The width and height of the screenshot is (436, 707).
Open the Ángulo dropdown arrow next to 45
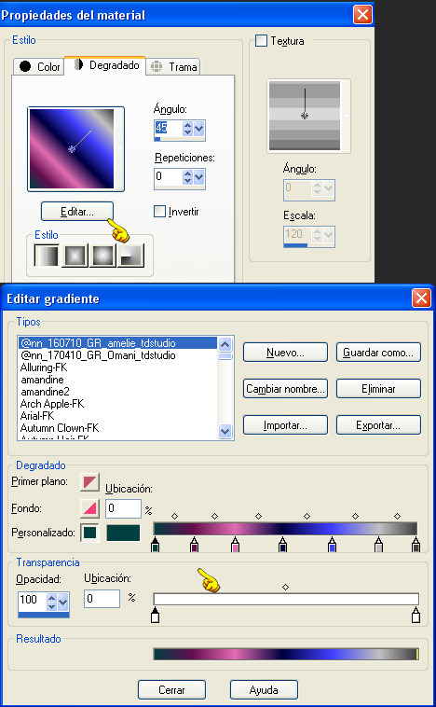199,129
